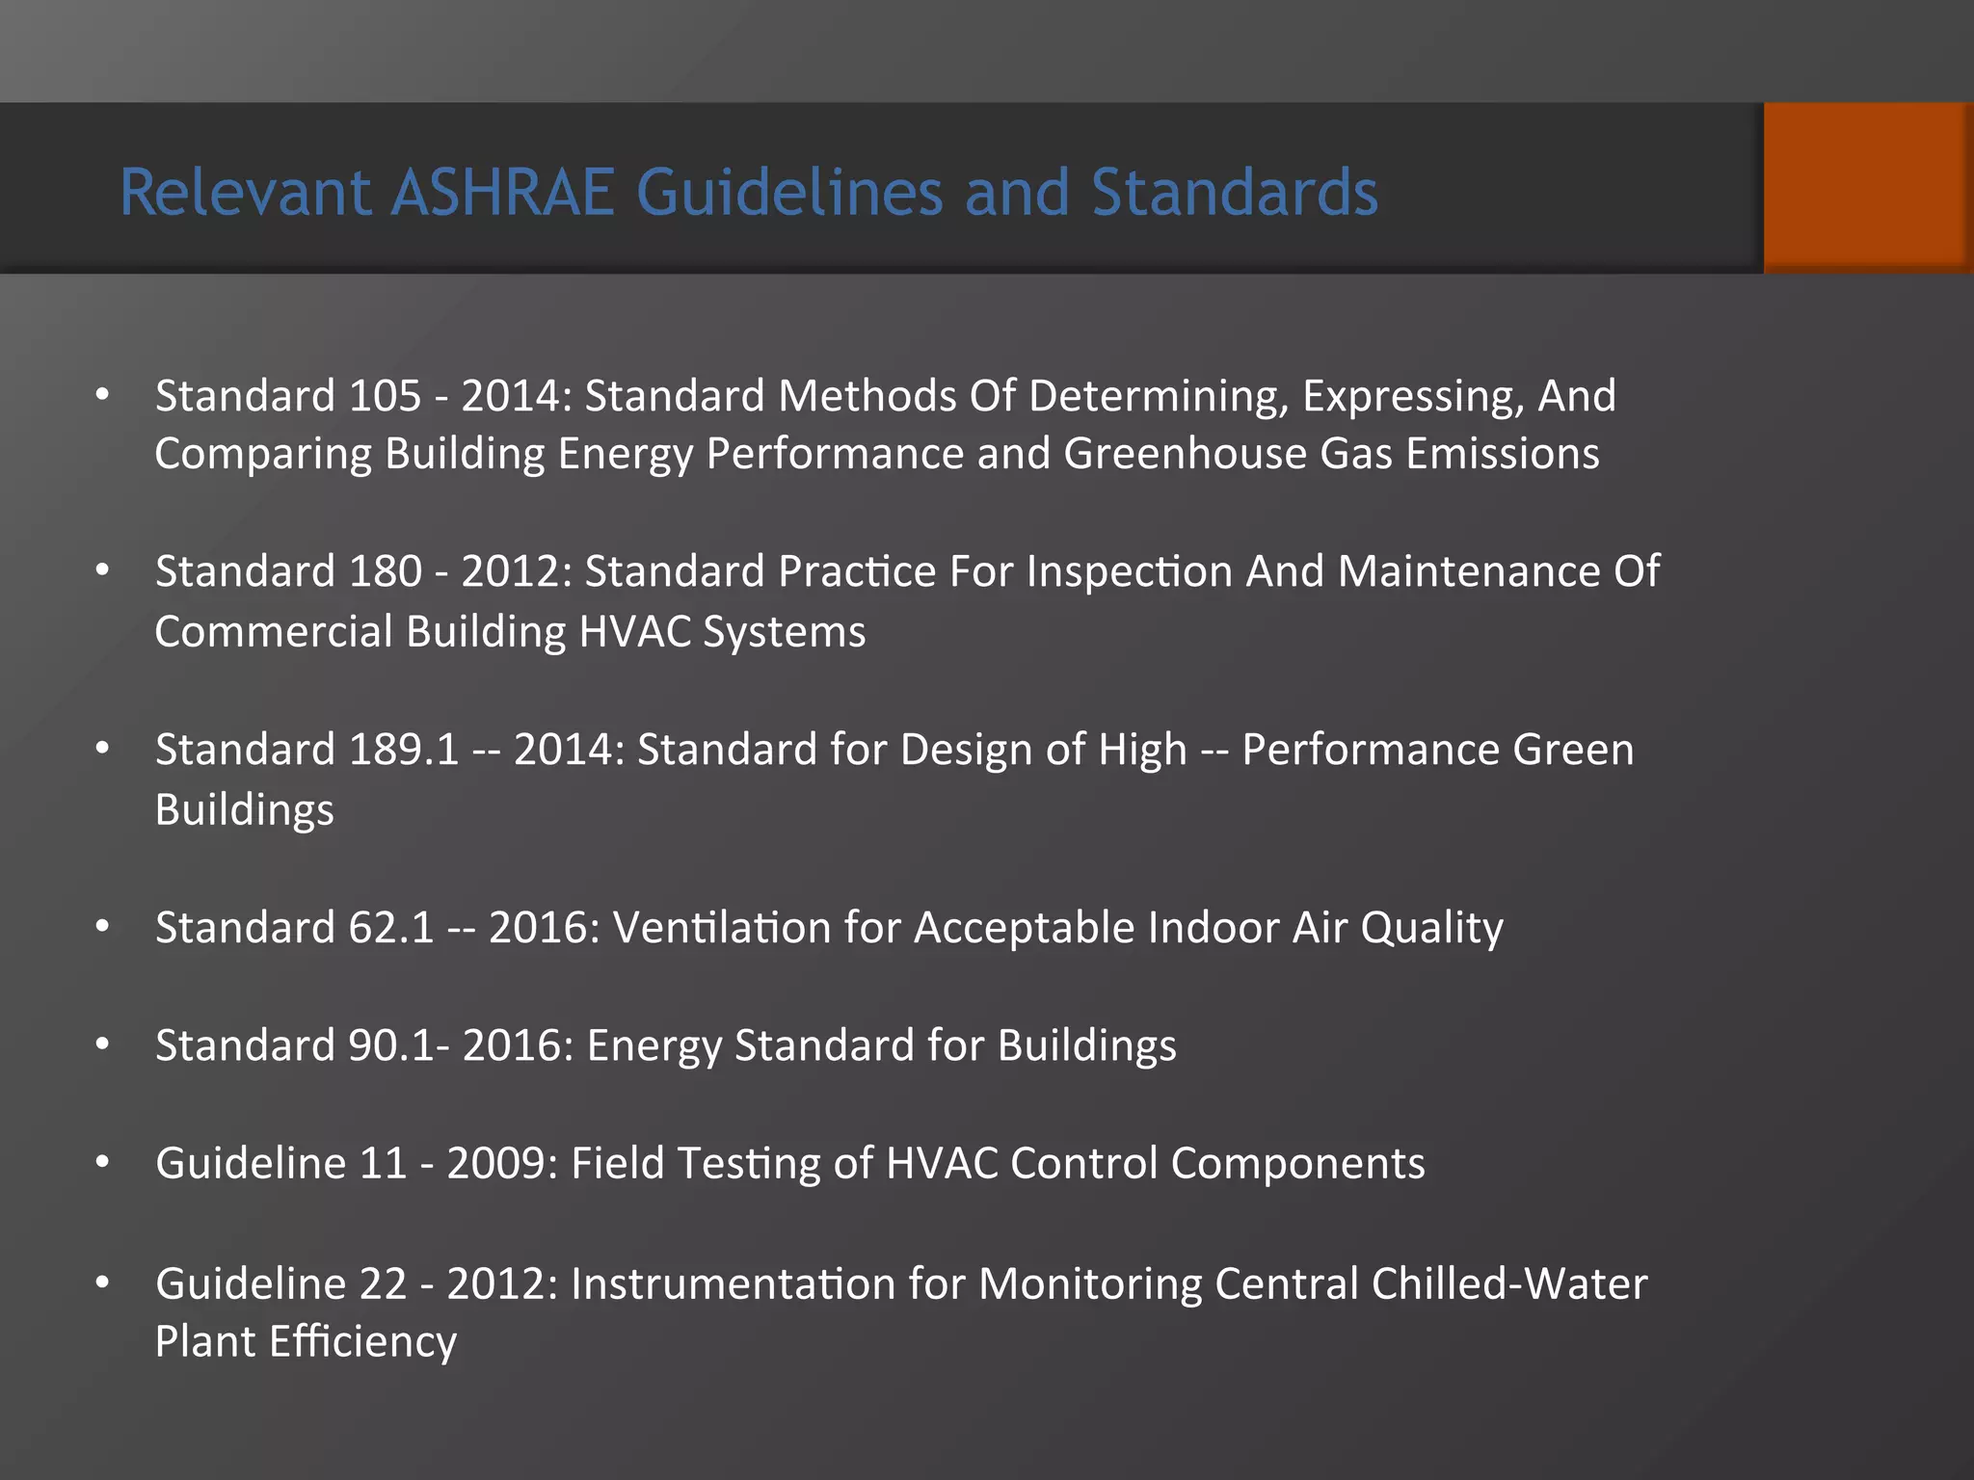Click the "Standard 105 - 2014" bullet text
This screenshot has height=1480, width=1974.
pyautogui.click(x=886, y=396)
